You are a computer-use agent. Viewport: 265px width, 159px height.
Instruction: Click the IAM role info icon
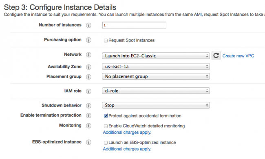coord(88,91)
